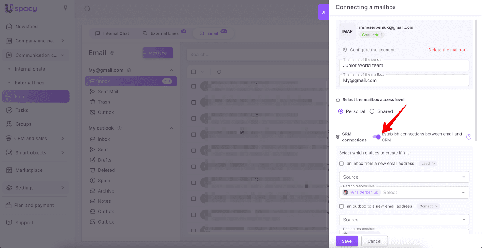The image size is (482, 248).
Task: Check outbox to a new email address
Action: click(x=341, y=206)
